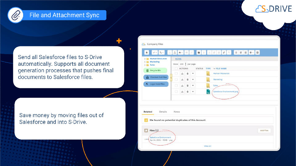Open more actions for Salesforce Environment.png row
This screenshot has height=166, width=296.
193,92
